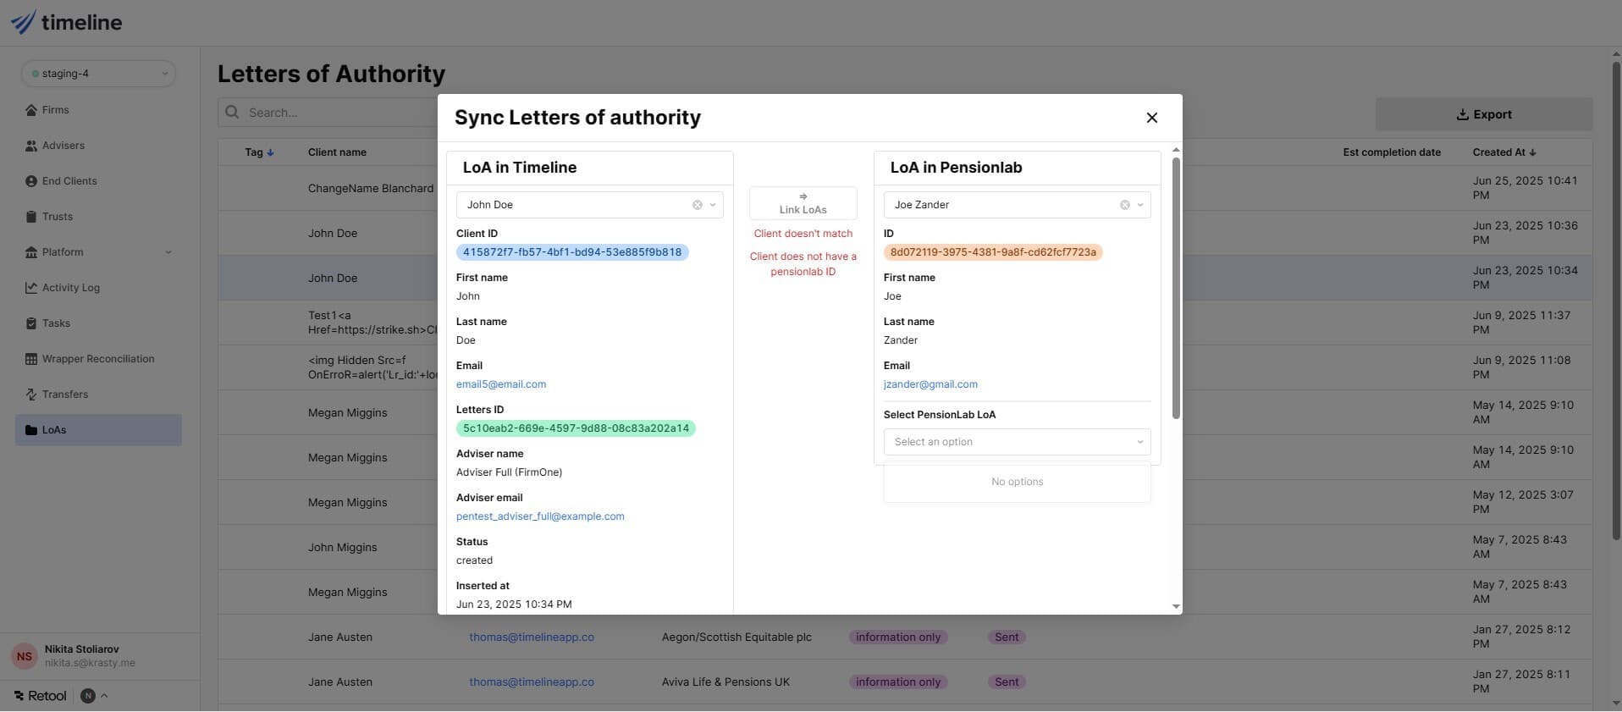Expand the John Doe client dropdown

(x=713, y=205)
